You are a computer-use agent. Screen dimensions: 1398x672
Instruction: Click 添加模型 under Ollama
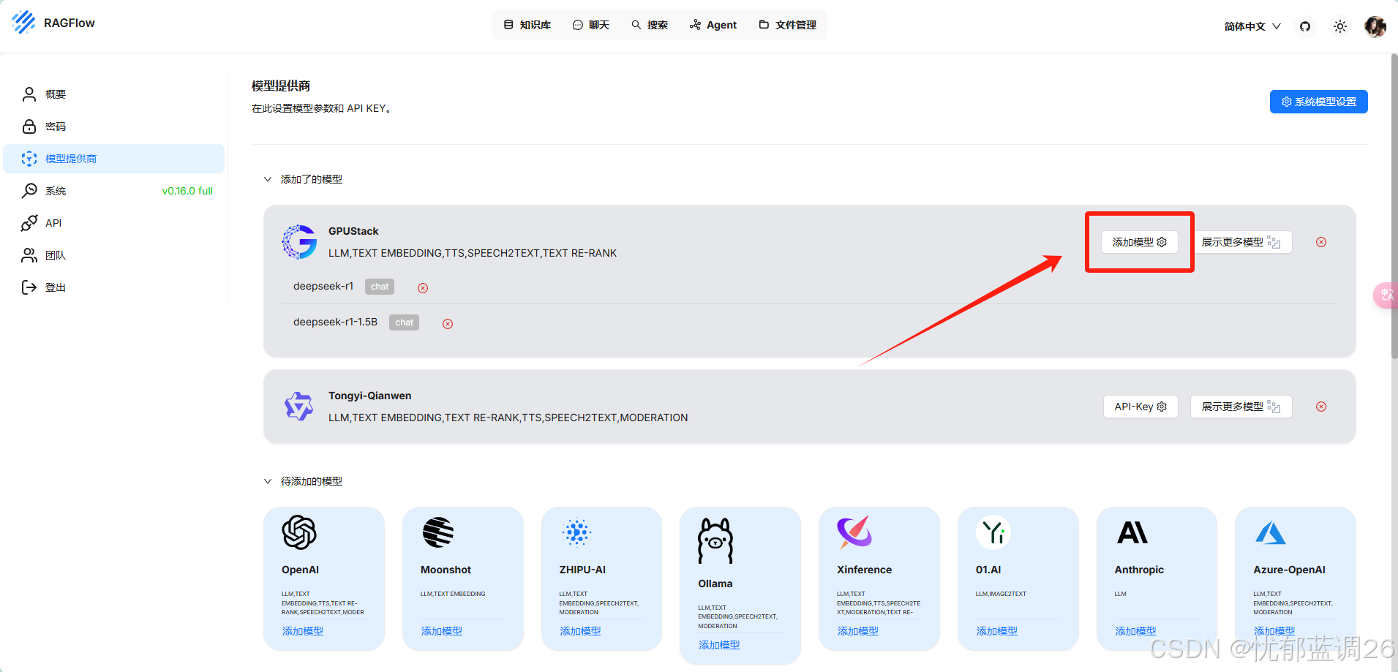pos(719,645)
